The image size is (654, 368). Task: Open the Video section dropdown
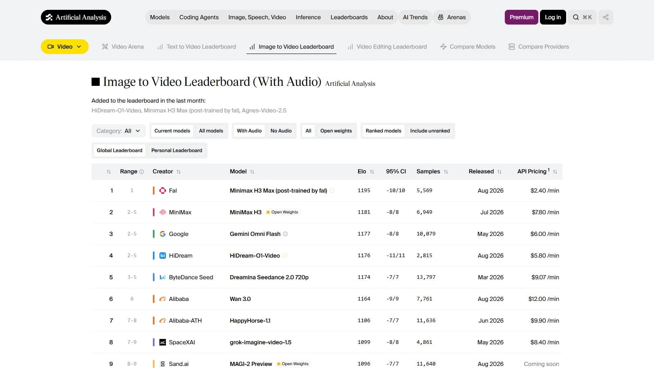65,47
